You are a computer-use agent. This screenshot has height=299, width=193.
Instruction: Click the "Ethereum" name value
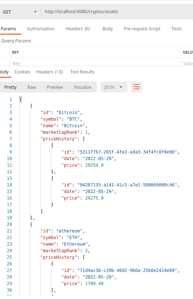tap(74, 244)
